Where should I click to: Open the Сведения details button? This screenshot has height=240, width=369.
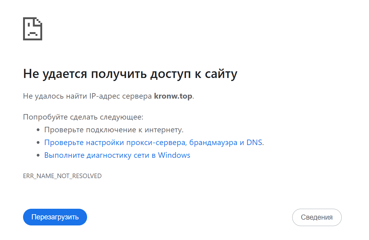[x=317, y=217]
